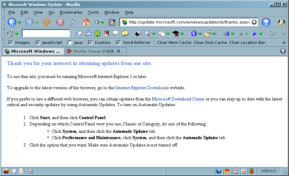
Task: Click the Tux penguin icon
Action: tap(281, 22)
